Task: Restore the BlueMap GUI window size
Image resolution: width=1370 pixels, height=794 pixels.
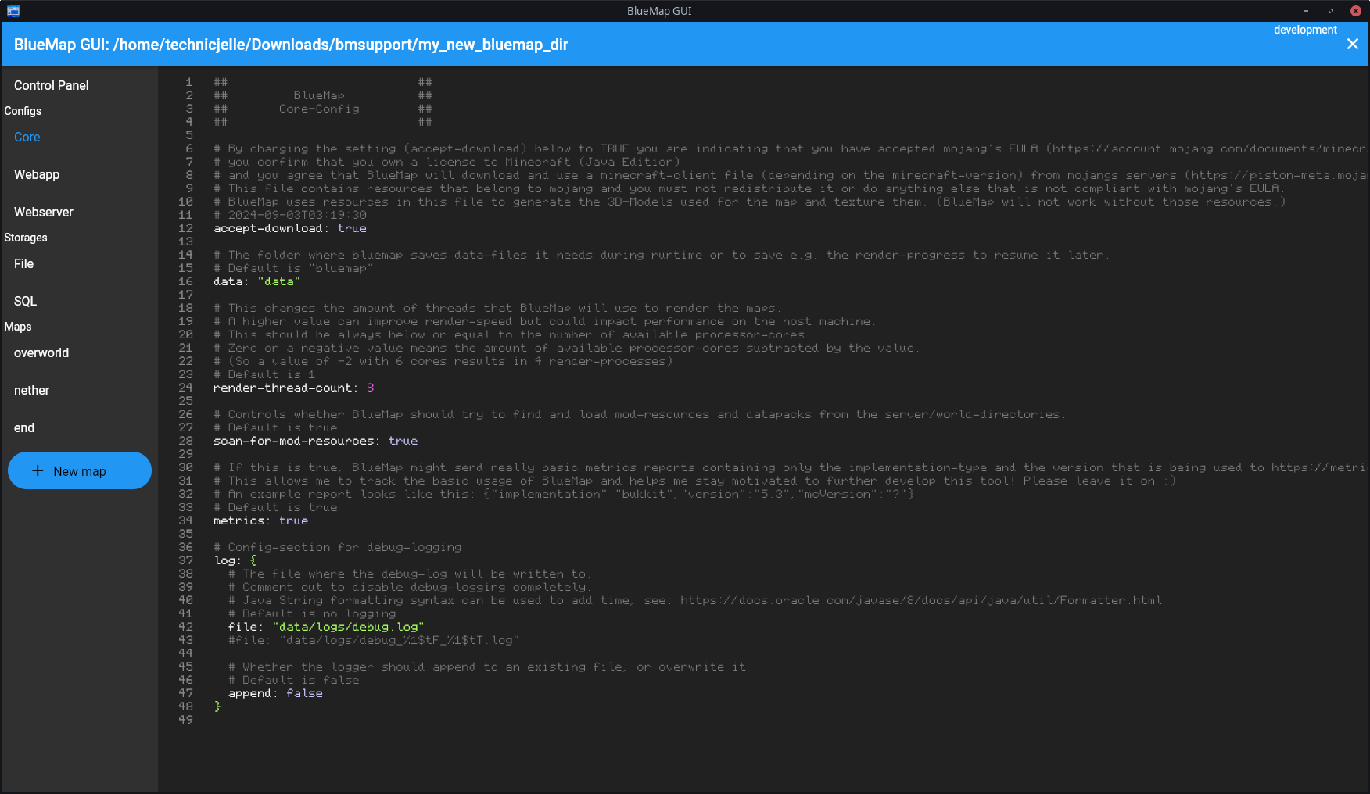Action: tap(1331, 11)
